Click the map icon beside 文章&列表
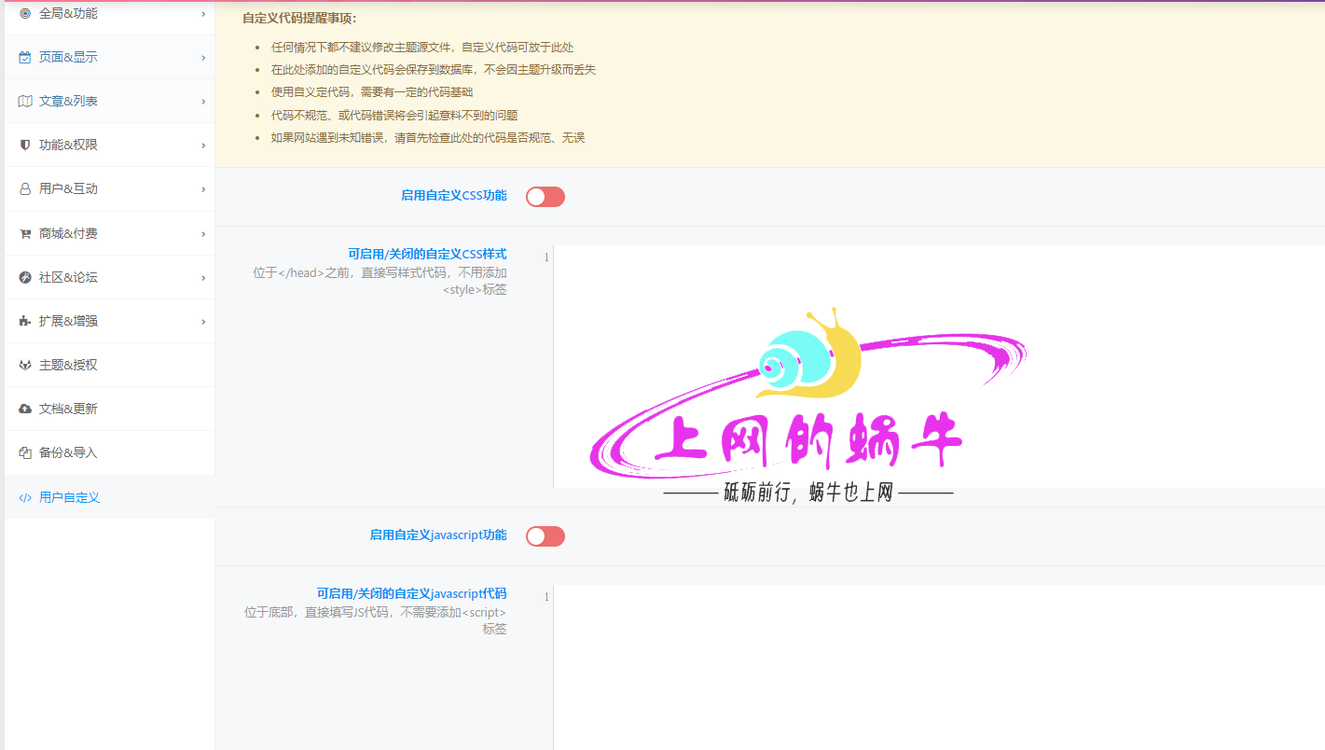This screenshot has width=1325, height=750. [25, 101]
